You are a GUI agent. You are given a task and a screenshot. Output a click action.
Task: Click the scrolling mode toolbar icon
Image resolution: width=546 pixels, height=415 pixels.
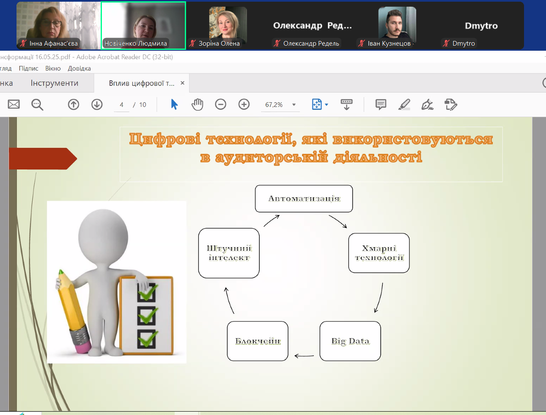346,104
